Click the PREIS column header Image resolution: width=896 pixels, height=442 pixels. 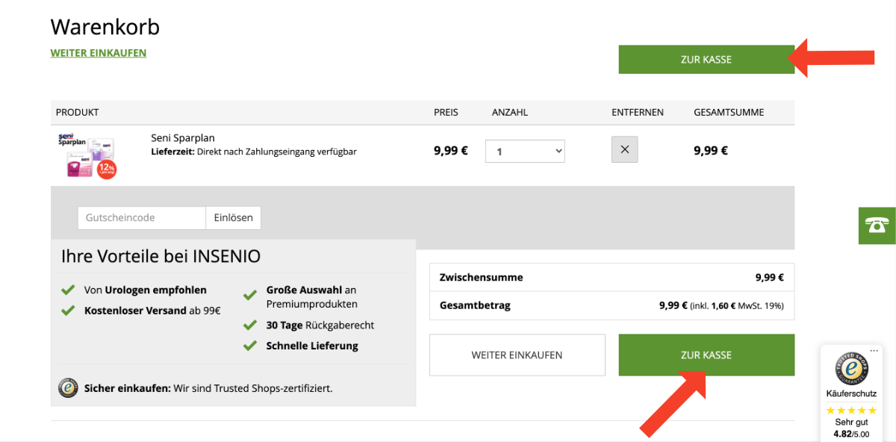(446, 113)
